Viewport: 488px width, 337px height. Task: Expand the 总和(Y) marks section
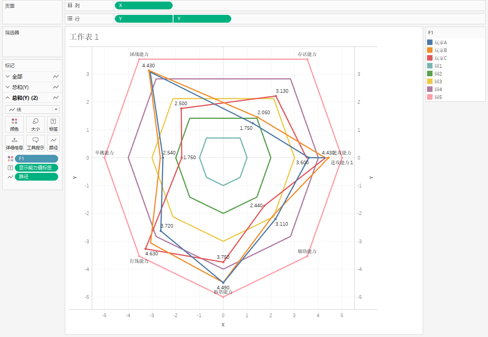(8, 87)
